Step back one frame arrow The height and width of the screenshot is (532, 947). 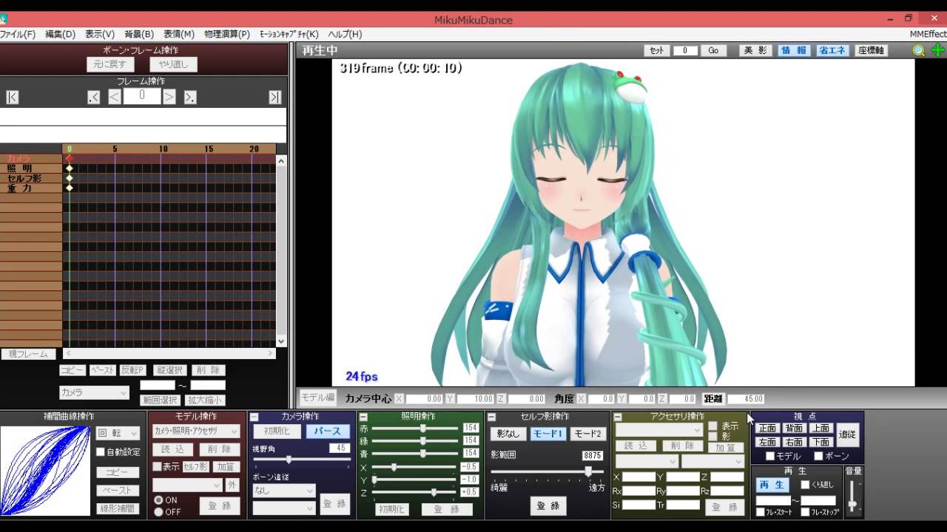(x=115, y=97)
